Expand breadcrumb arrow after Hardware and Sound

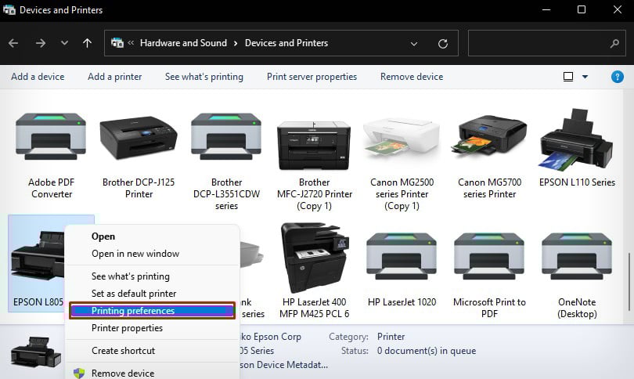click(x=236, y=43)
